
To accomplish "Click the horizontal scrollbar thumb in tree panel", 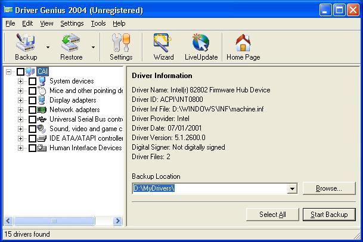I will point(54,221).
